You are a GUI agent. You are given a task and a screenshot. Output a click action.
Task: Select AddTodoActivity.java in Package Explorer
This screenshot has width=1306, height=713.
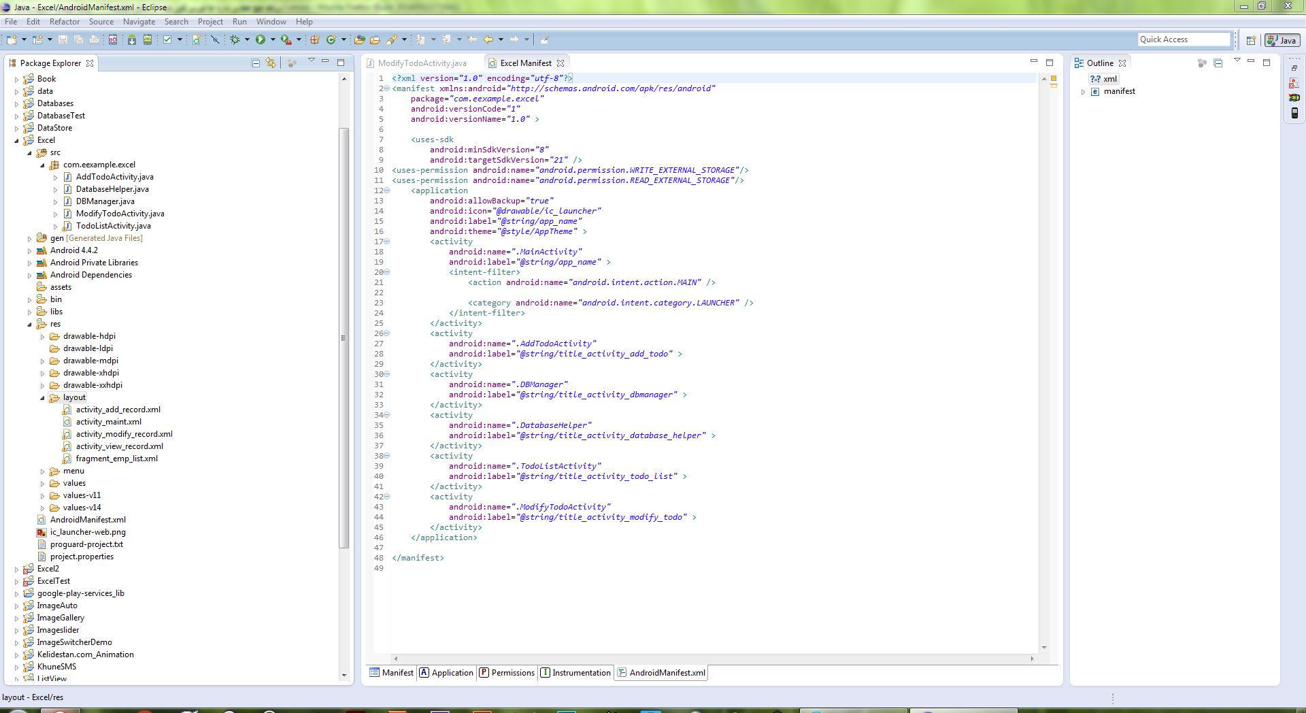coord(114,177)
